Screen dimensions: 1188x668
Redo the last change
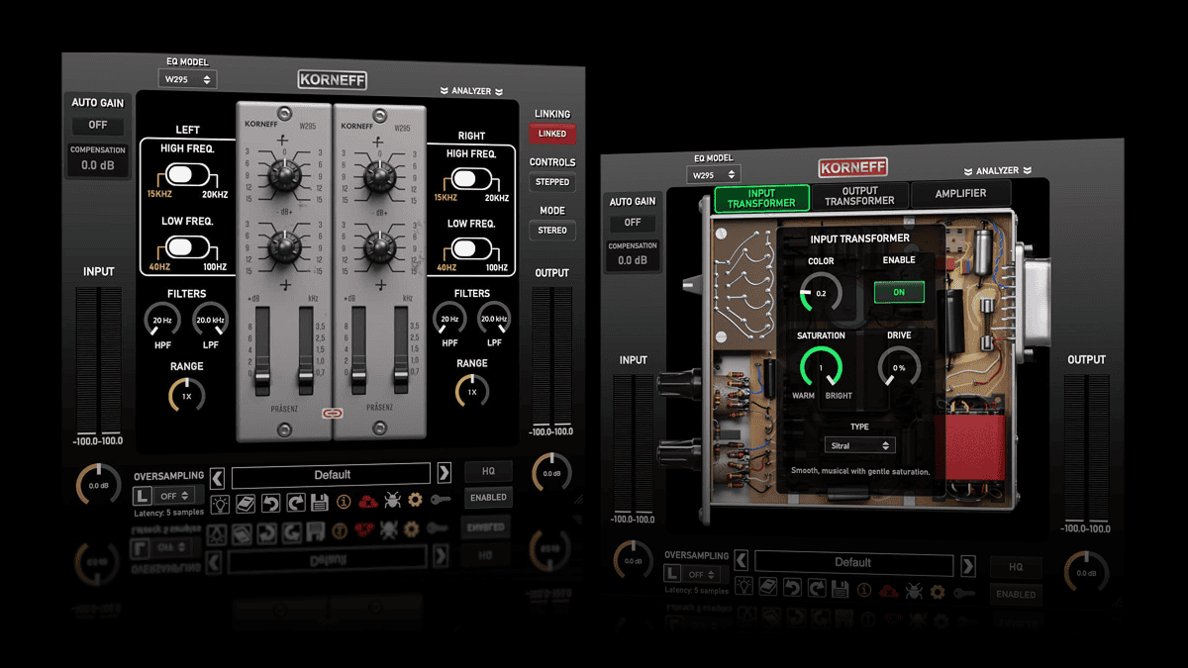[296, 501]
